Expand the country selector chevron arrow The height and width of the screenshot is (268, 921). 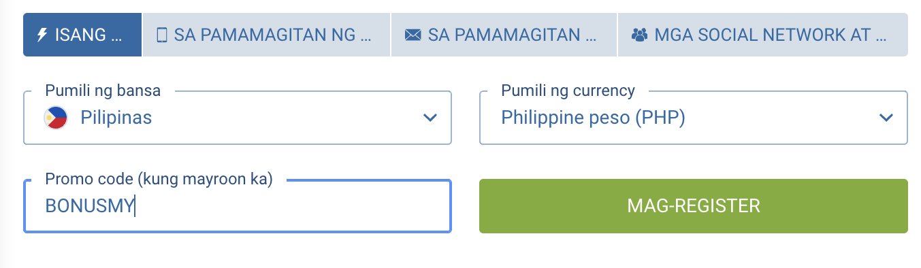click(x=430, y=118)
